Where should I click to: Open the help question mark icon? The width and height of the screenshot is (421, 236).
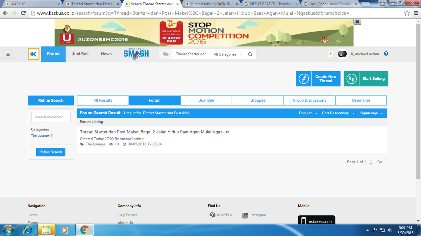click(386, 53)
